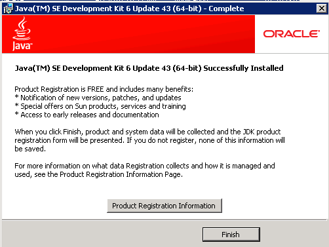Click the installer icon in title bar
The image size is (329, 247).
pyautogui.click(x=8, y=9)
